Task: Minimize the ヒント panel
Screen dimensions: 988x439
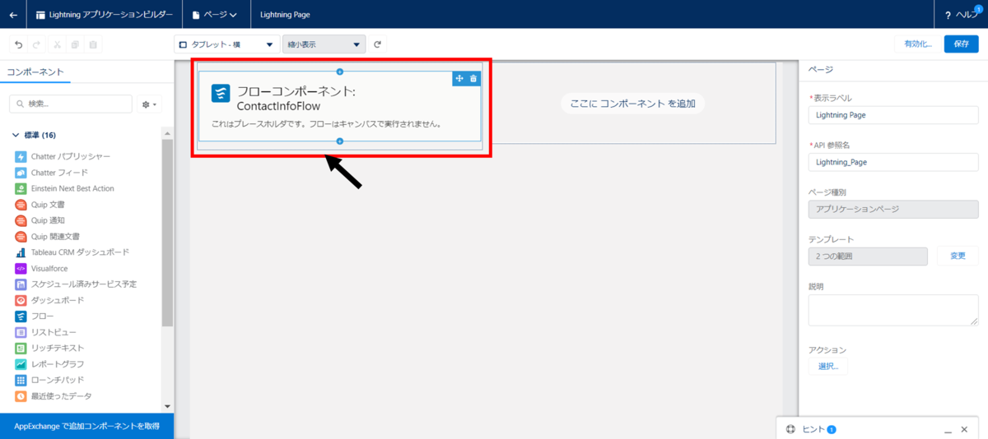Action: click(x=948, y=430)
